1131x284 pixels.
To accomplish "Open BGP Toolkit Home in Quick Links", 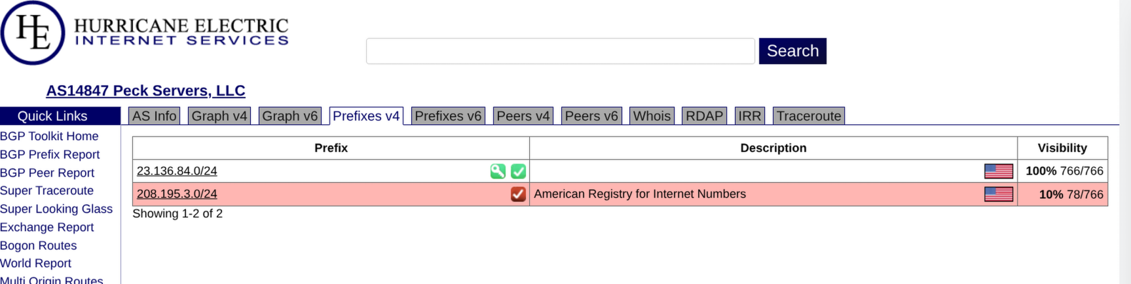I will tap(49, 136).
